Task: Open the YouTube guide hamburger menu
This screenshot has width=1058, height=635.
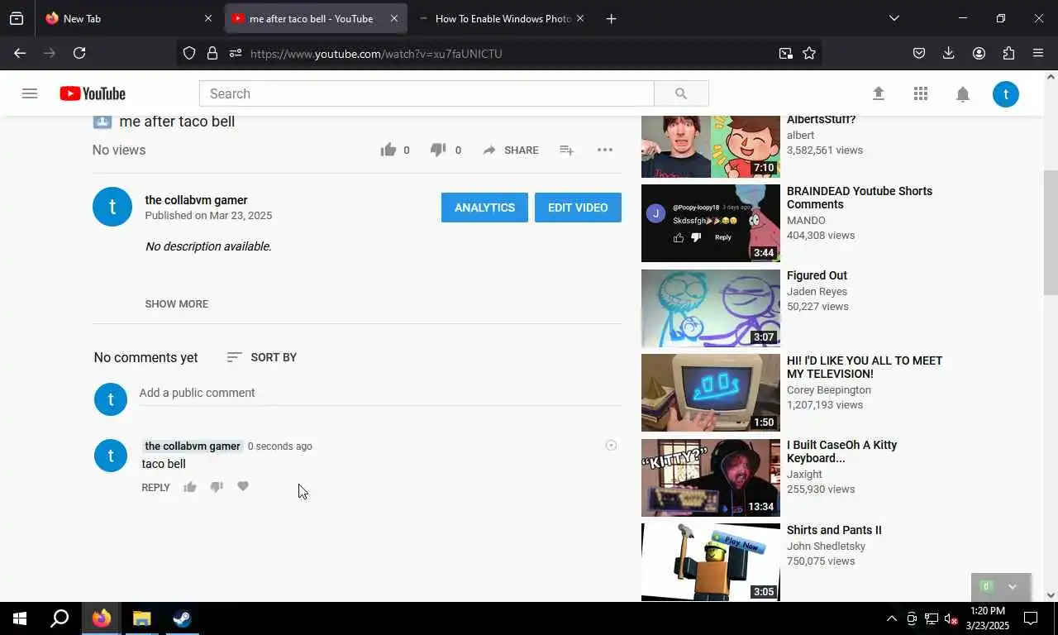Action: 30,93
